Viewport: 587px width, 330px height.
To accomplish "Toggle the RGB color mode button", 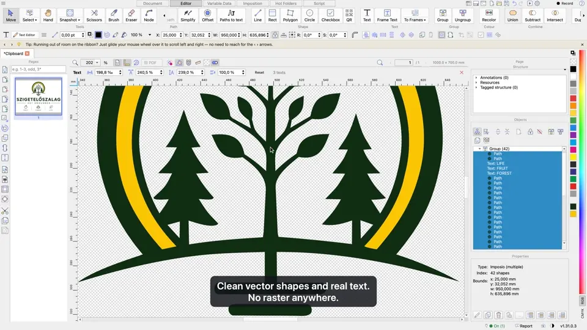I will point(582,300).
